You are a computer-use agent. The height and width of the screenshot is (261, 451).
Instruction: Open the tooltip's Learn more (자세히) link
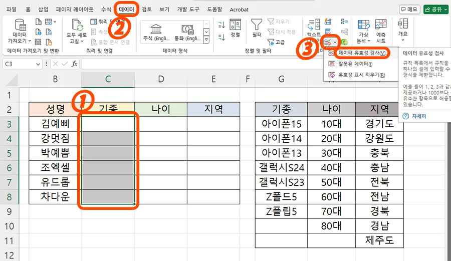coord(419,116)
